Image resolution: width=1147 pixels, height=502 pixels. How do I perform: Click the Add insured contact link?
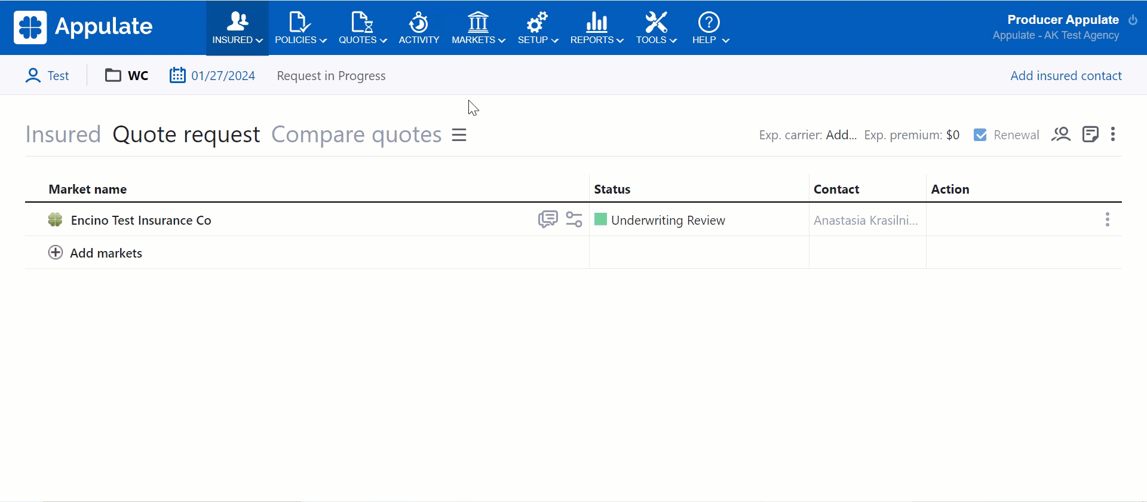[x=1066, y=76]
